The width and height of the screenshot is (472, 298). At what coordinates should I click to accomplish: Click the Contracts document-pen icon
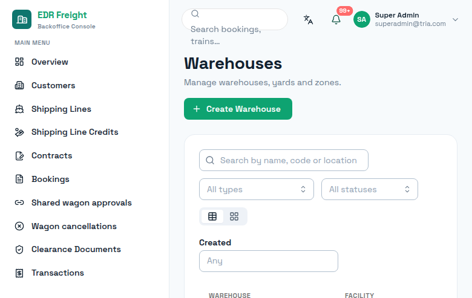(19, 155)
